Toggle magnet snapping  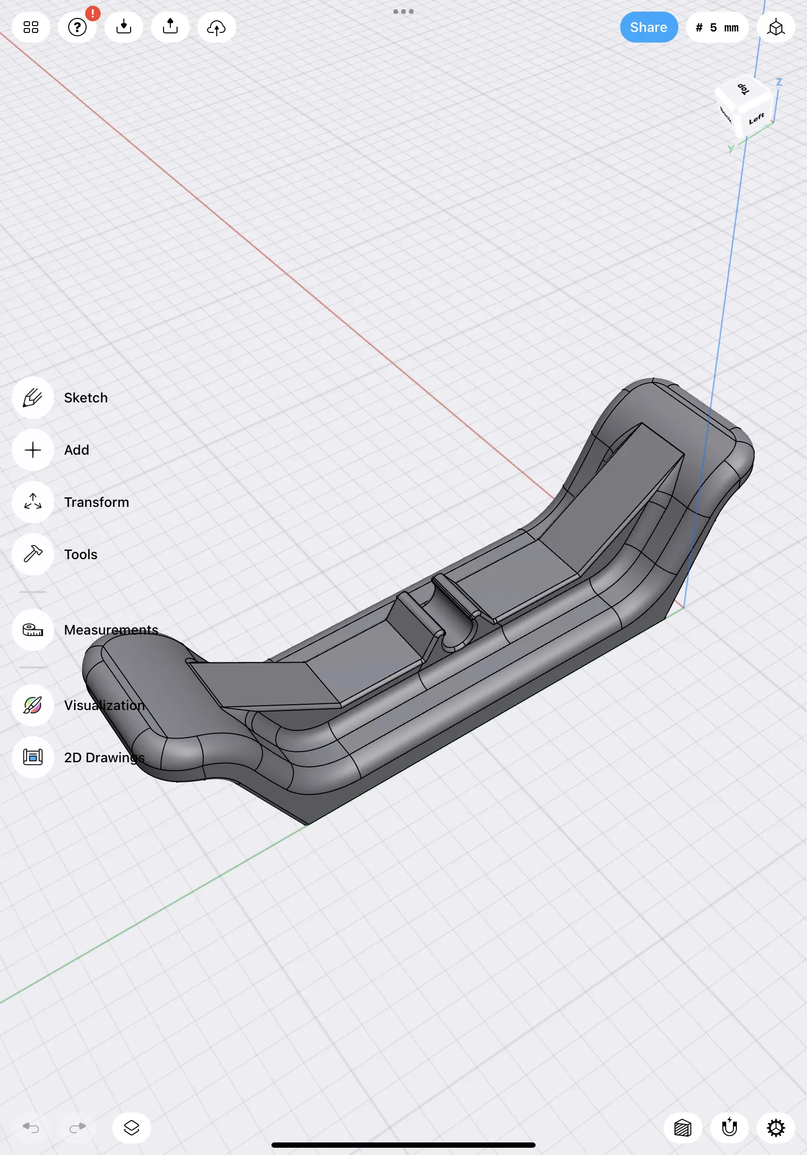(x=729, y=1128)
